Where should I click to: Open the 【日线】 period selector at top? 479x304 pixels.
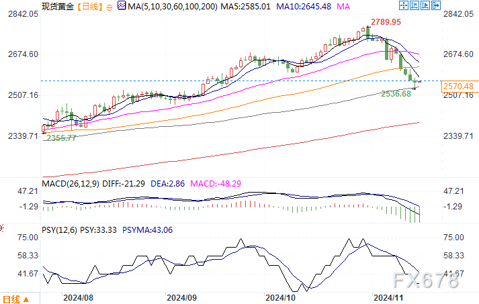[x=87, y=7]
